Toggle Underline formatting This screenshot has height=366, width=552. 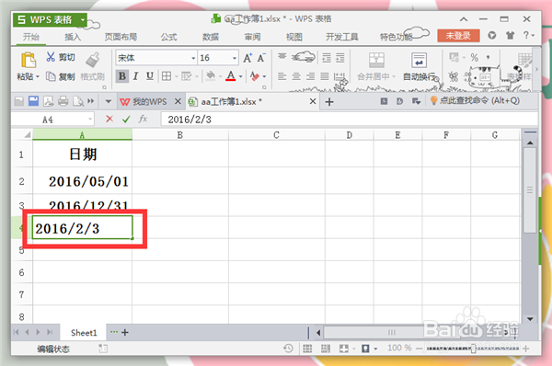pos(150,76)
